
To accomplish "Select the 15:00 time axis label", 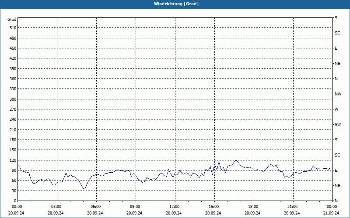I will click(x=213, y=207).
